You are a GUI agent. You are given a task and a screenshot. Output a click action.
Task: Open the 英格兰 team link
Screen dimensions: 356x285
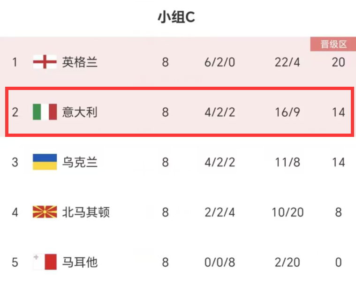[x=80, y=62]
